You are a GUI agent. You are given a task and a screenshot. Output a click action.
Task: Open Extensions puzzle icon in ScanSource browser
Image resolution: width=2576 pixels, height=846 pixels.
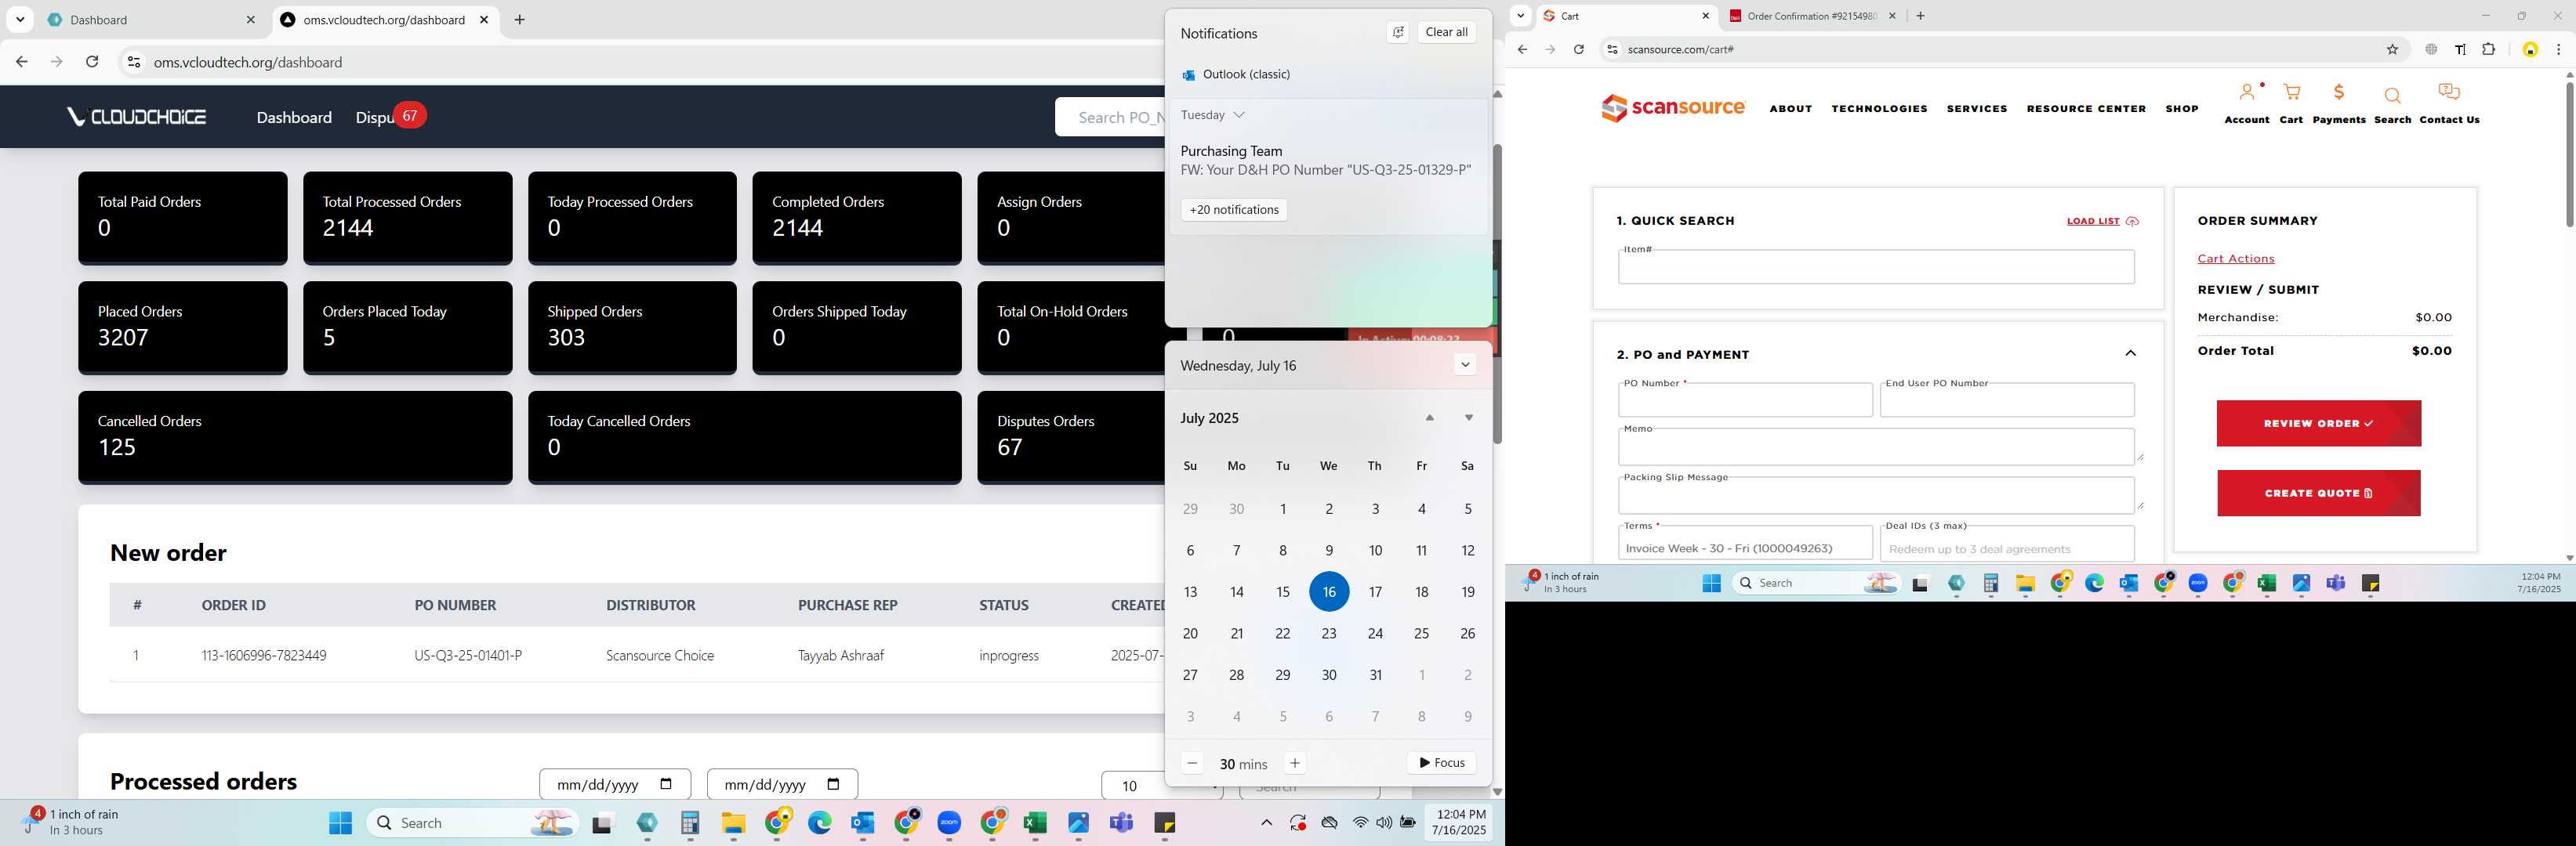(2488, 49)
